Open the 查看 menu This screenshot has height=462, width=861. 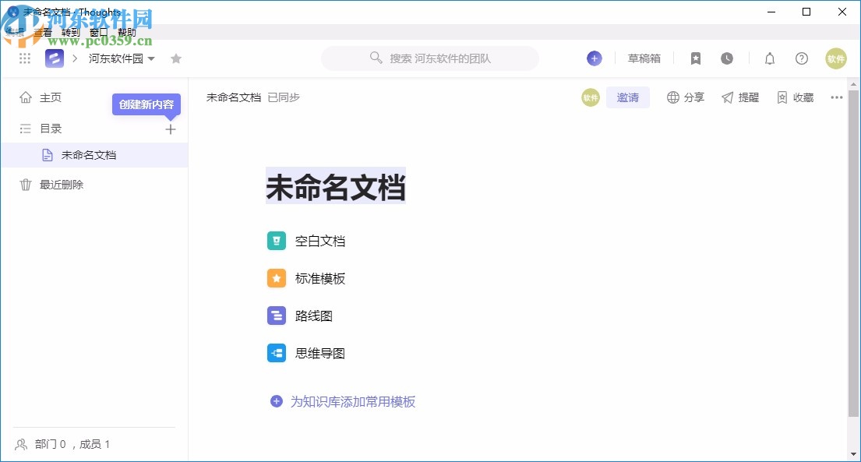pos(44,32)
